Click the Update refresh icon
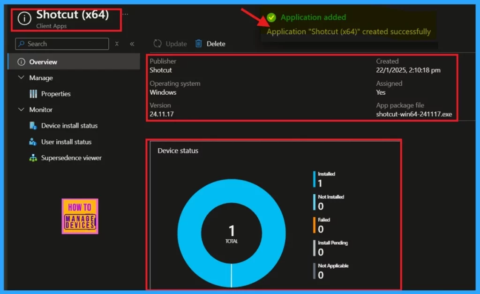This screenshot has width=480, height=294. pos(157,44)
